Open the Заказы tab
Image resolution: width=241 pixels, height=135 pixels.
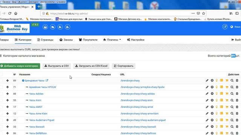click(x=66, y=40)
